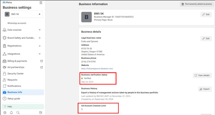
Task: Click the BM5 SK business avatar thumbnail
Action: point(86,17)
